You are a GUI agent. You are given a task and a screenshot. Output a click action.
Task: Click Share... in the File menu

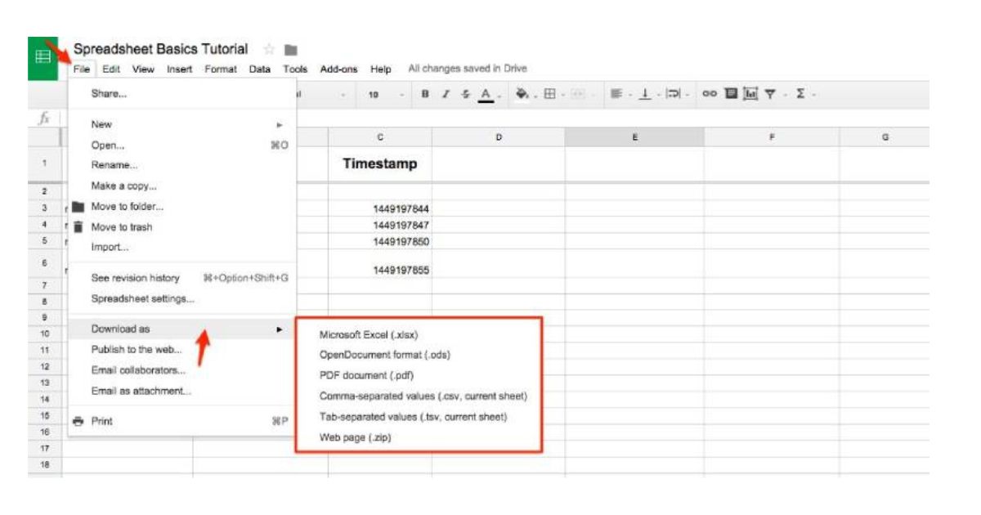pyautogui.click(x=109, y=93)
